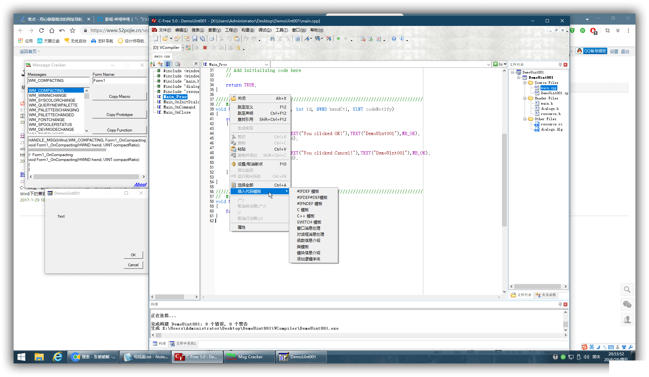Pin the file list panel

pos(560,65)
